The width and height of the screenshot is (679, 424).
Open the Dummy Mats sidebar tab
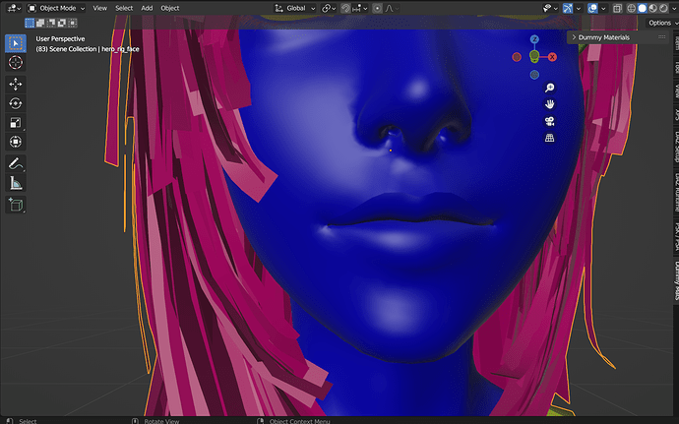pos(676,280)
